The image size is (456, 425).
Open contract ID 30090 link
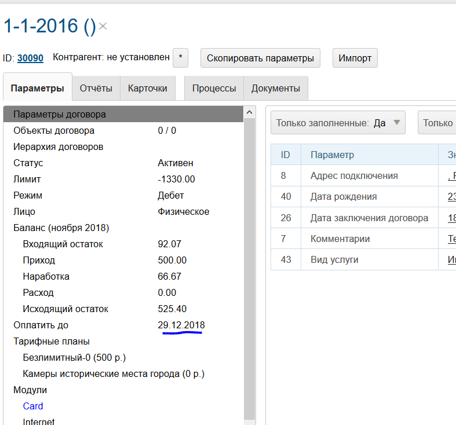click(x=30, y=58)
